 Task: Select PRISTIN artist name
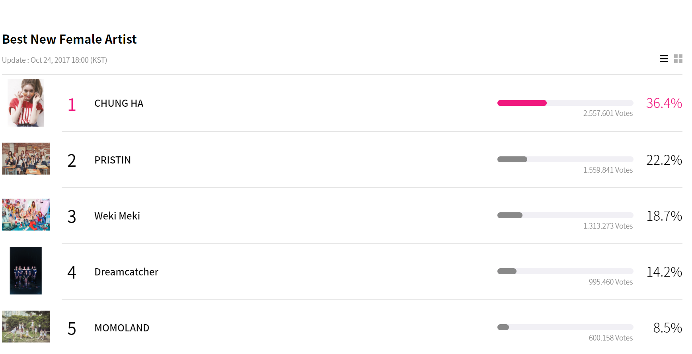pos(113,160)
